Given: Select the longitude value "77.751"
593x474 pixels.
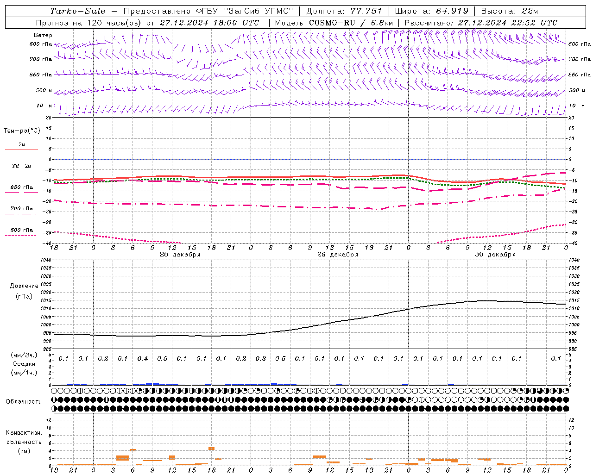Looking at the screenshot, I should point(366,11).
